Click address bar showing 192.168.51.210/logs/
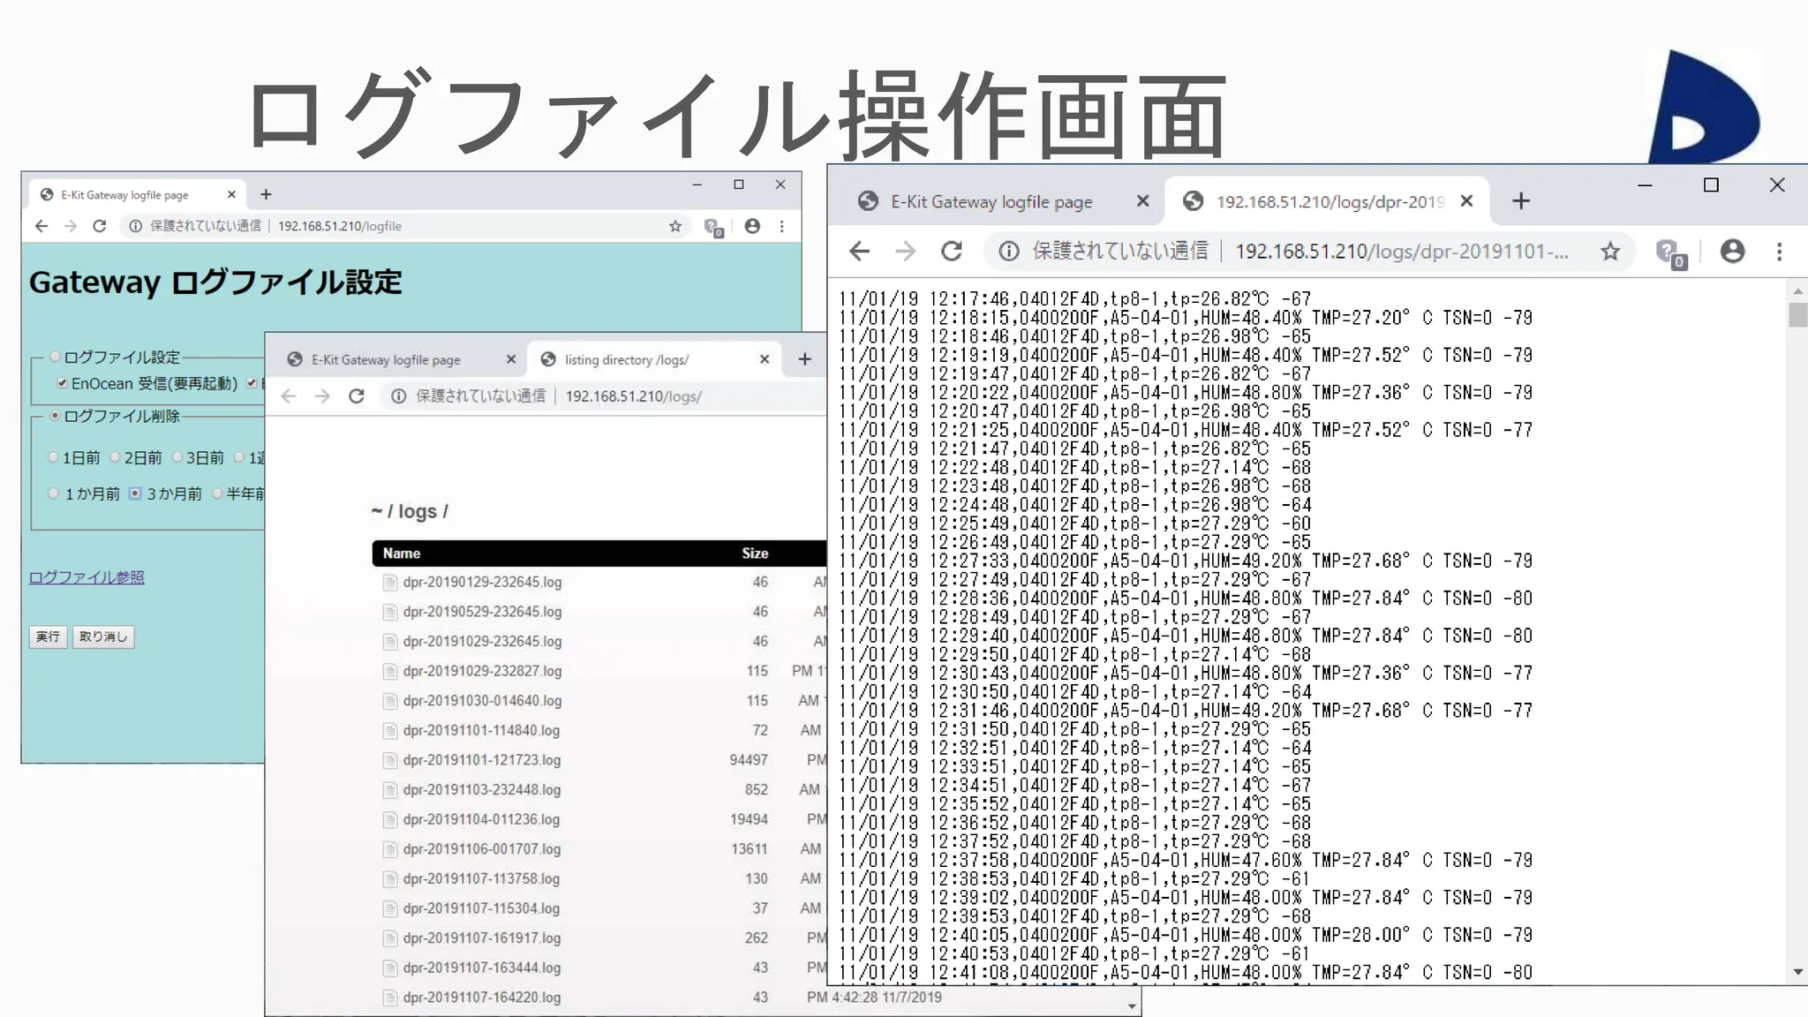1808x1017 pixels. tap(633, 396)
